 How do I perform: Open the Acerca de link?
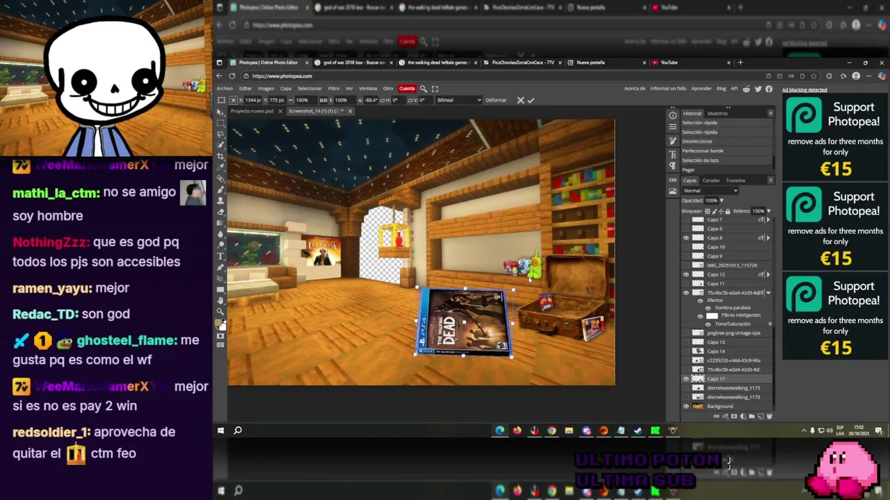tap(635, 88)
